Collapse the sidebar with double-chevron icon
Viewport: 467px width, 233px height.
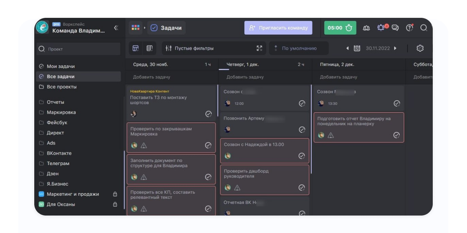click(116, 28)
